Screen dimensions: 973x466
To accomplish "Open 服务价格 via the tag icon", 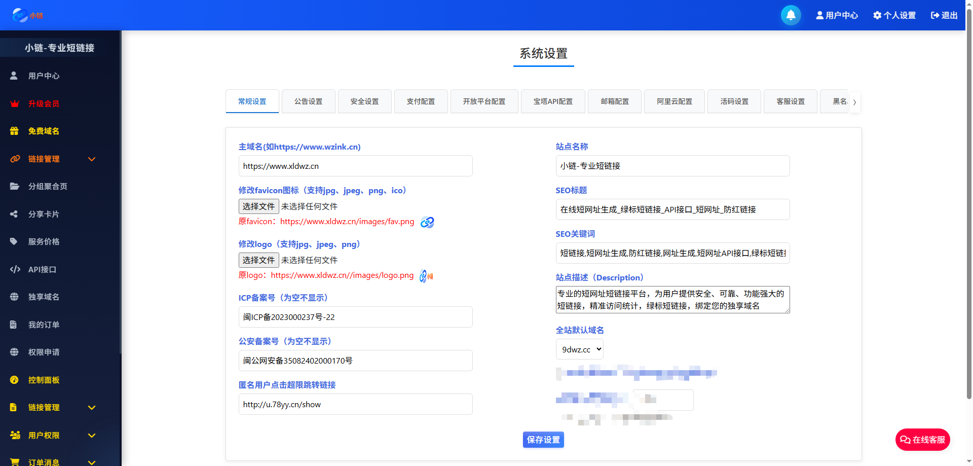I will click(x=14, y=241).
